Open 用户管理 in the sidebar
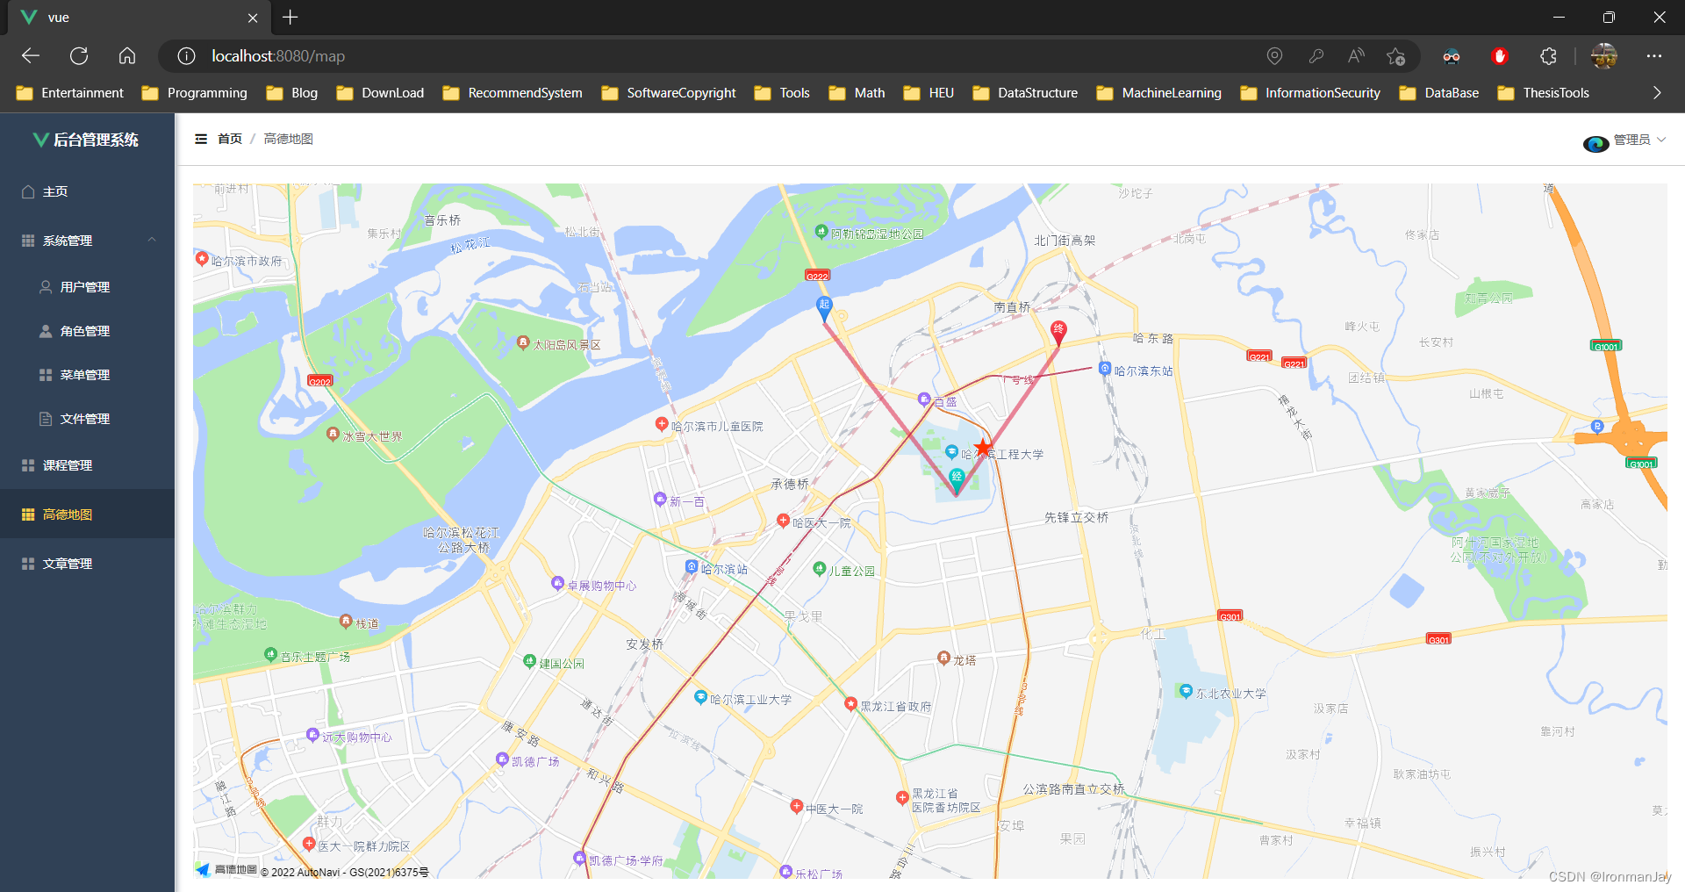This screenshot has height=892, width=1685. coord(87,287)
